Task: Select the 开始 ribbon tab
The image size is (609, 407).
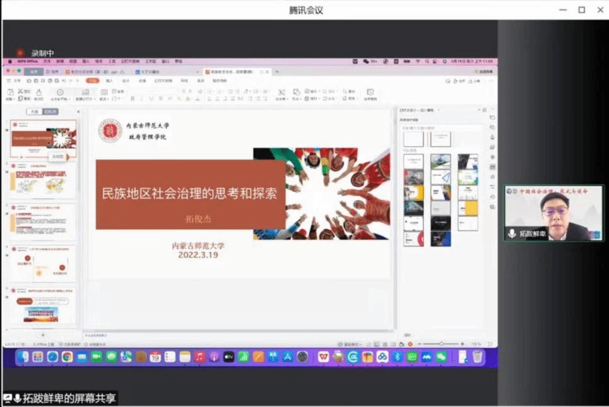Action: tap(92, 81)
